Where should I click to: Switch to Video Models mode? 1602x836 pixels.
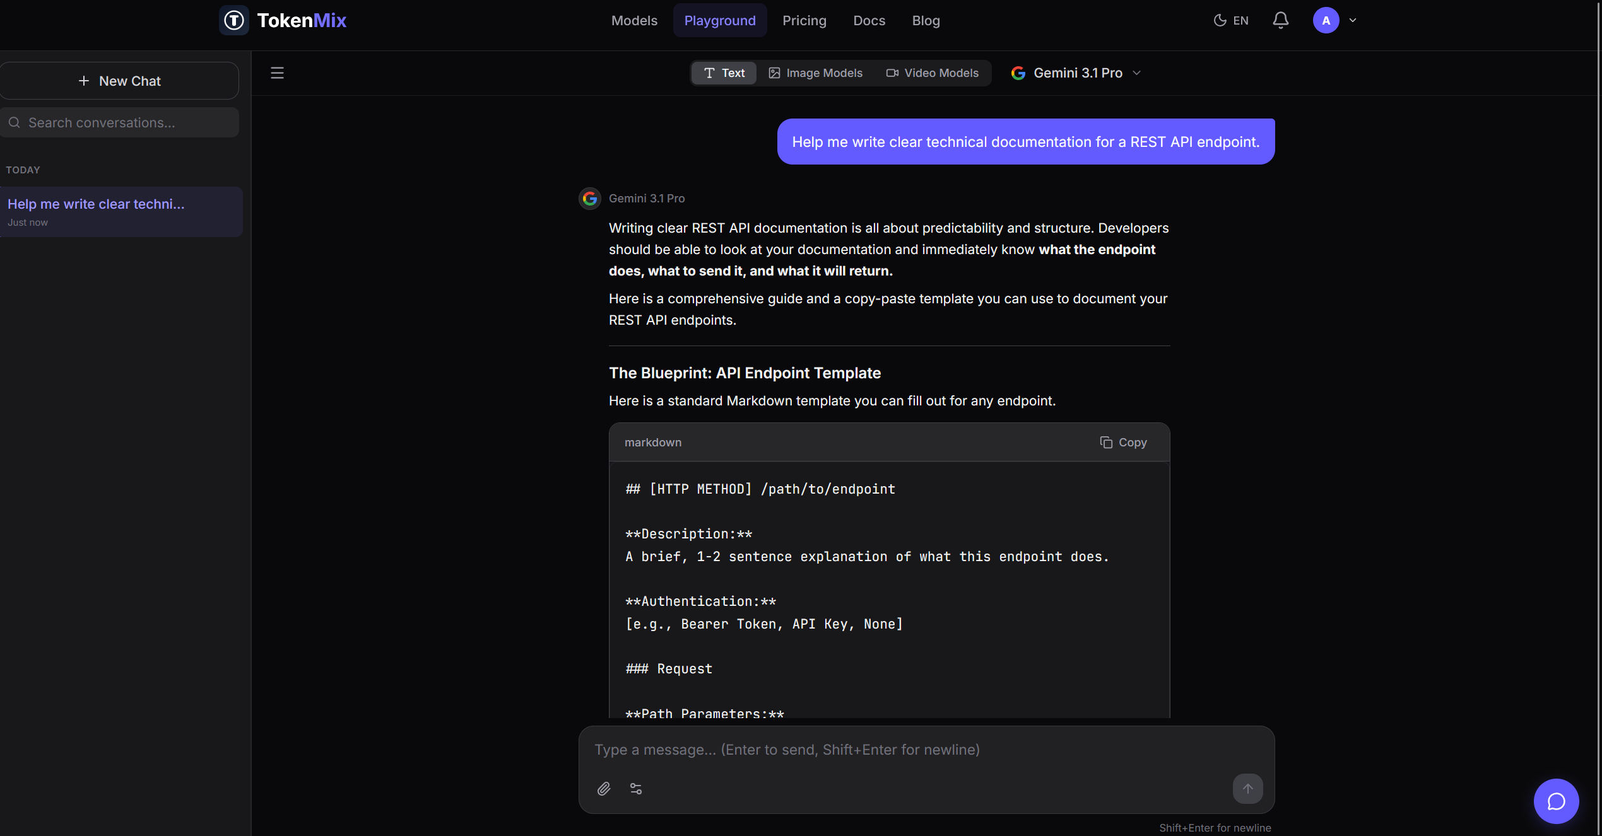click(x=933, y=73)
